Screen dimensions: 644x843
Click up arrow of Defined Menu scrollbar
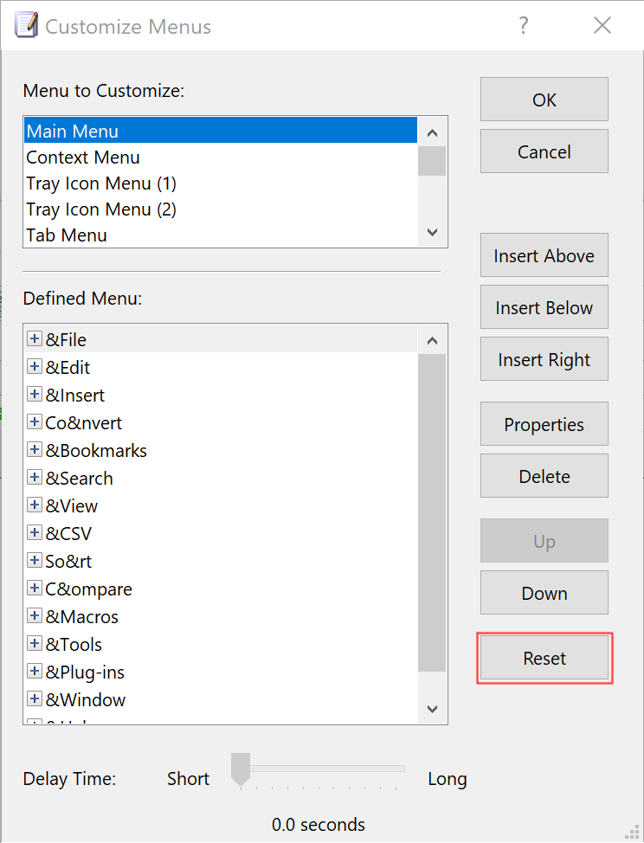(432, 340)
